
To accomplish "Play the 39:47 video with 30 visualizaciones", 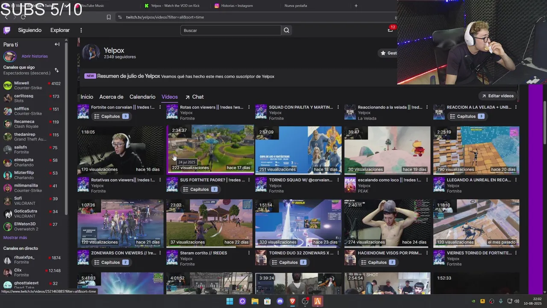I will tap(387, 150).
